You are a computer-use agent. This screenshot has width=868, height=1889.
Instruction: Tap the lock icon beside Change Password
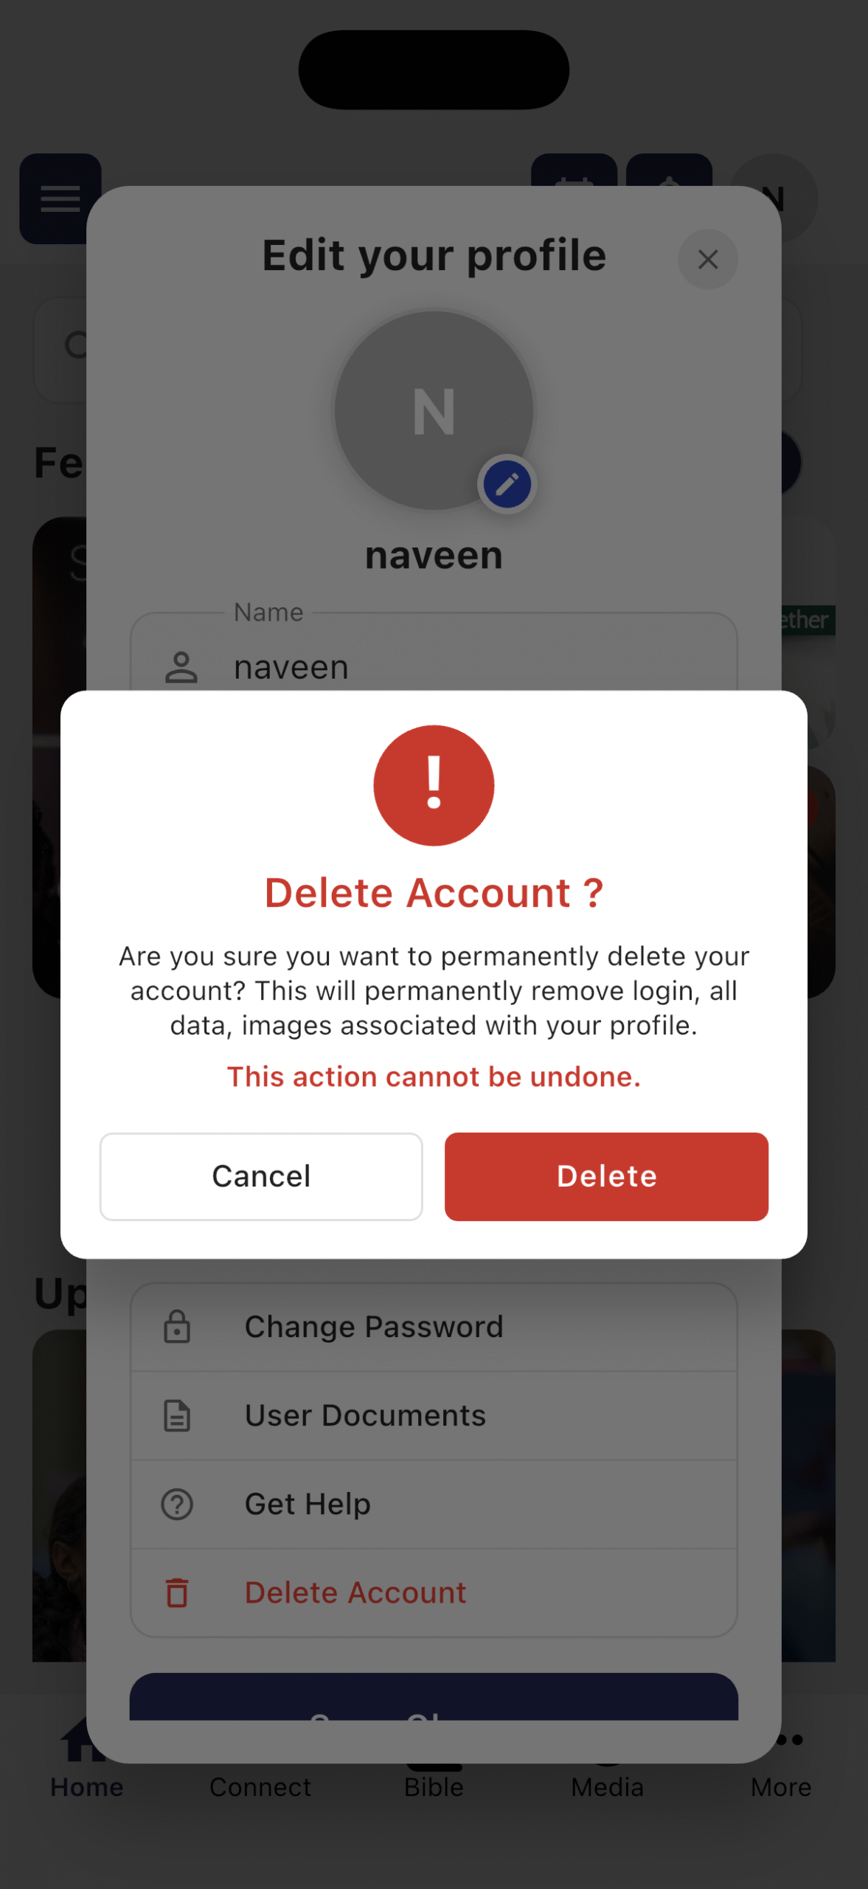pos(177,1327)
